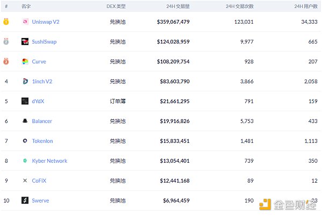Click the transaction count 1,481
The image size is (322, 216).
tap(247, 141)
